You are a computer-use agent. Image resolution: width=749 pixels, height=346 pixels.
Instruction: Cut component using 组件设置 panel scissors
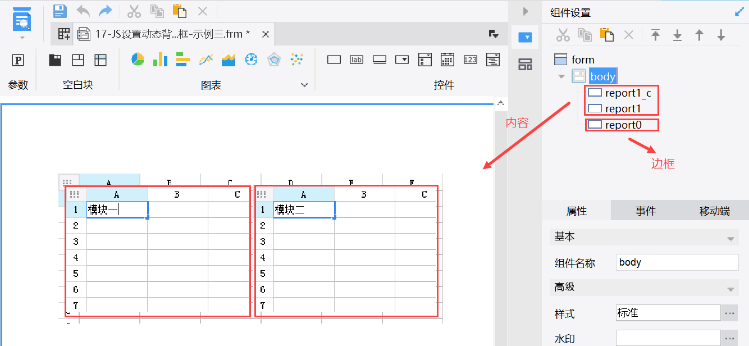[563, 35]
